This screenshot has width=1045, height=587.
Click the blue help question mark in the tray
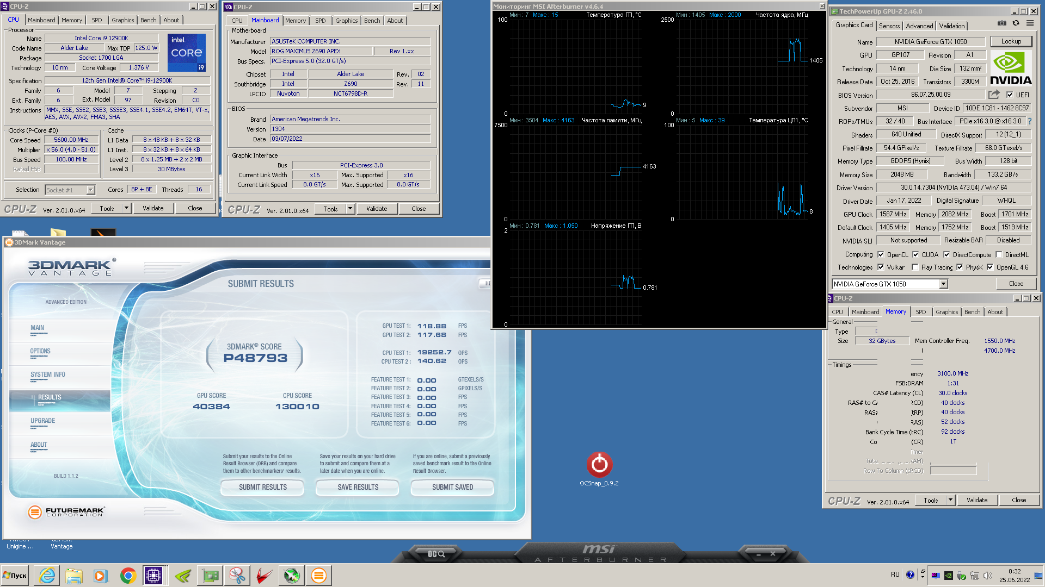[x=910, y=574]
